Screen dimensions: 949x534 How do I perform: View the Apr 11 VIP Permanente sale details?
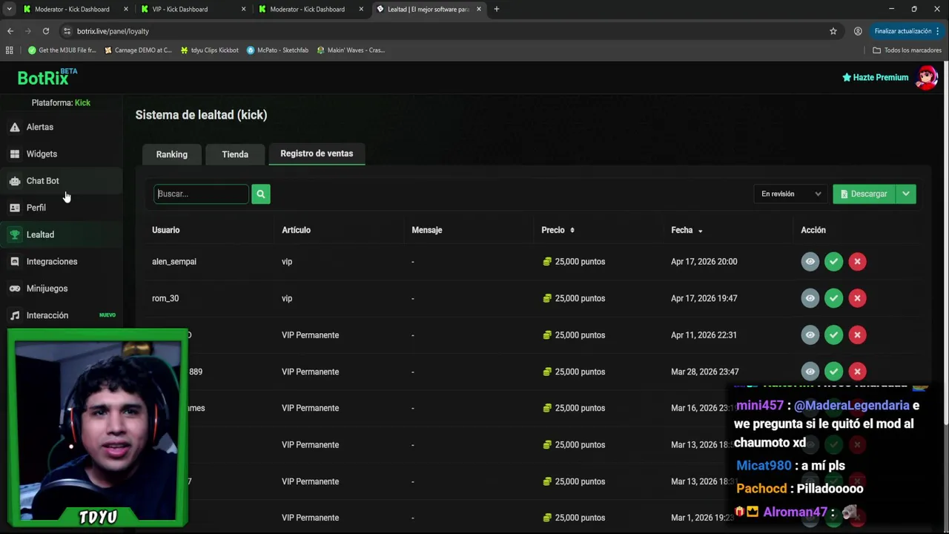click(x=810, y=335)
